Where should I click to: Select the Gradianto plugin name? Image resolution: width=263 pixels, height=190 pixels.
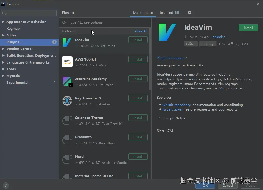coord(83,137)
